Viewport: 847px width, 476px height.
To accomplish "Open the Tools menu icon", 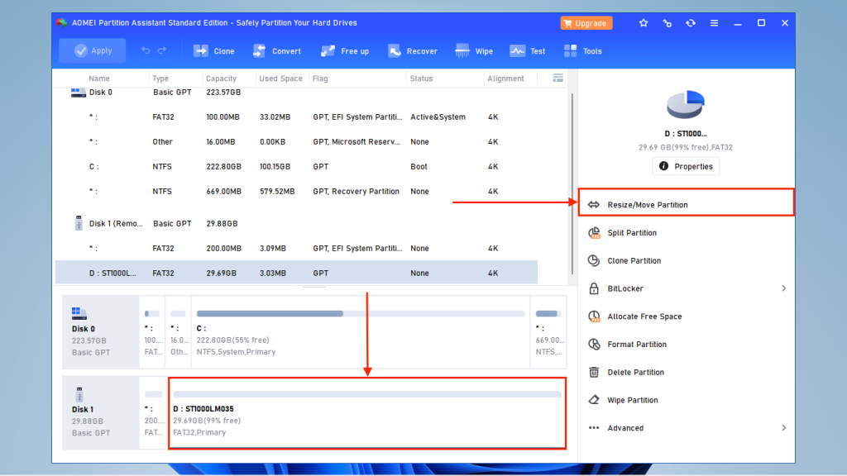I will [583, 50].
